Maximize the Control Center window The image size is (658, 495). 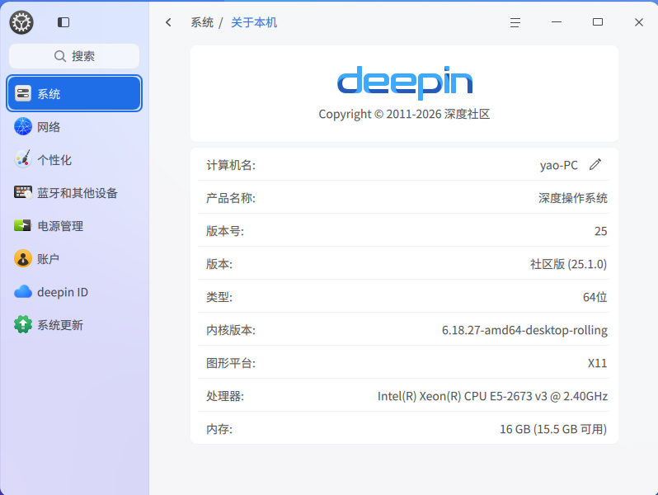598,21
